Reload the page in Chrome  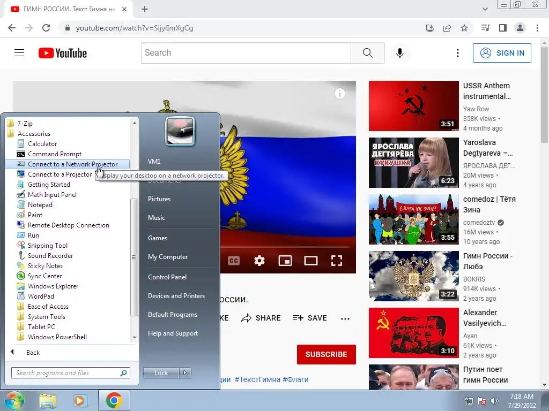coord(46,28)
